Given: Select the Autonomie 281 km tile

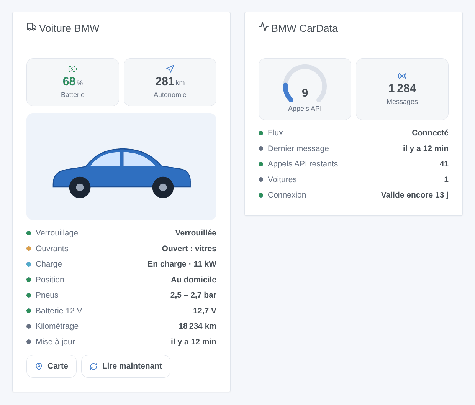Looking at the screenshot, I should tap(170, 82).
